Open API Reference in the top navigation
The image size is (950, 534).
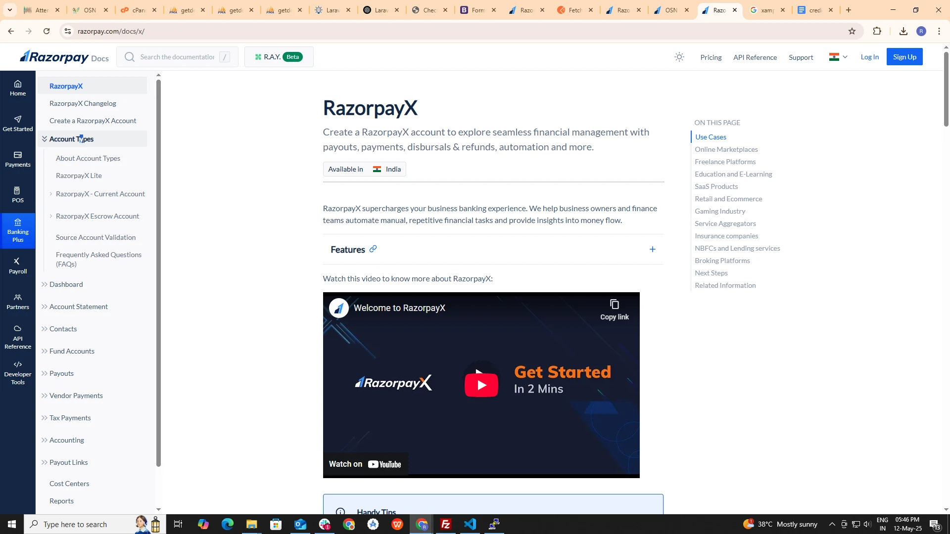click(755, 57)
